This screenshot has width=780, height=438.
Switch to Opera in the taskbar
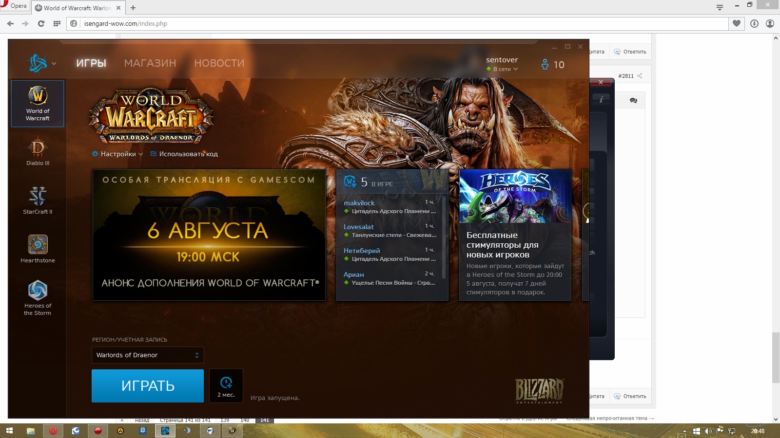pos(53,431)
